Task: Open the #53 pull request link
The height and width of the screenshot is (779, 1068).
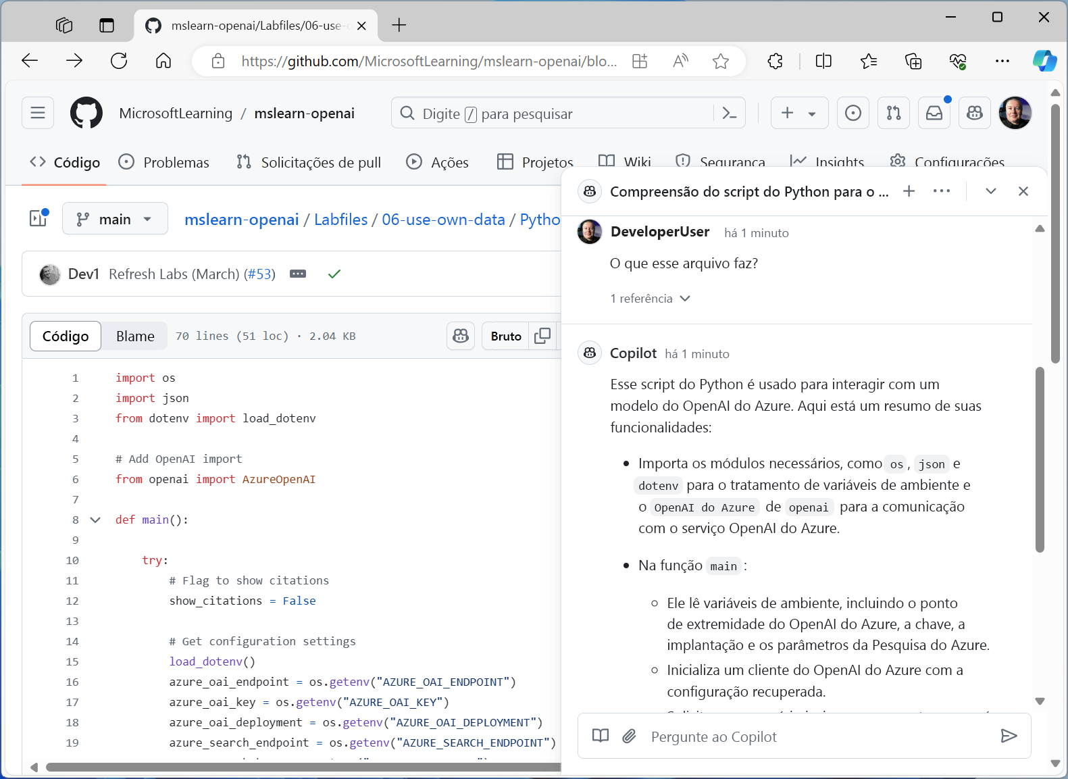Action: click(259, 274)
